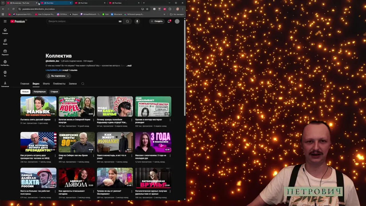Image resolution: width=366 pixels, height=206 pixels.
Task: Go to Главная in left sidebar
Action: (x=5, y=31)
